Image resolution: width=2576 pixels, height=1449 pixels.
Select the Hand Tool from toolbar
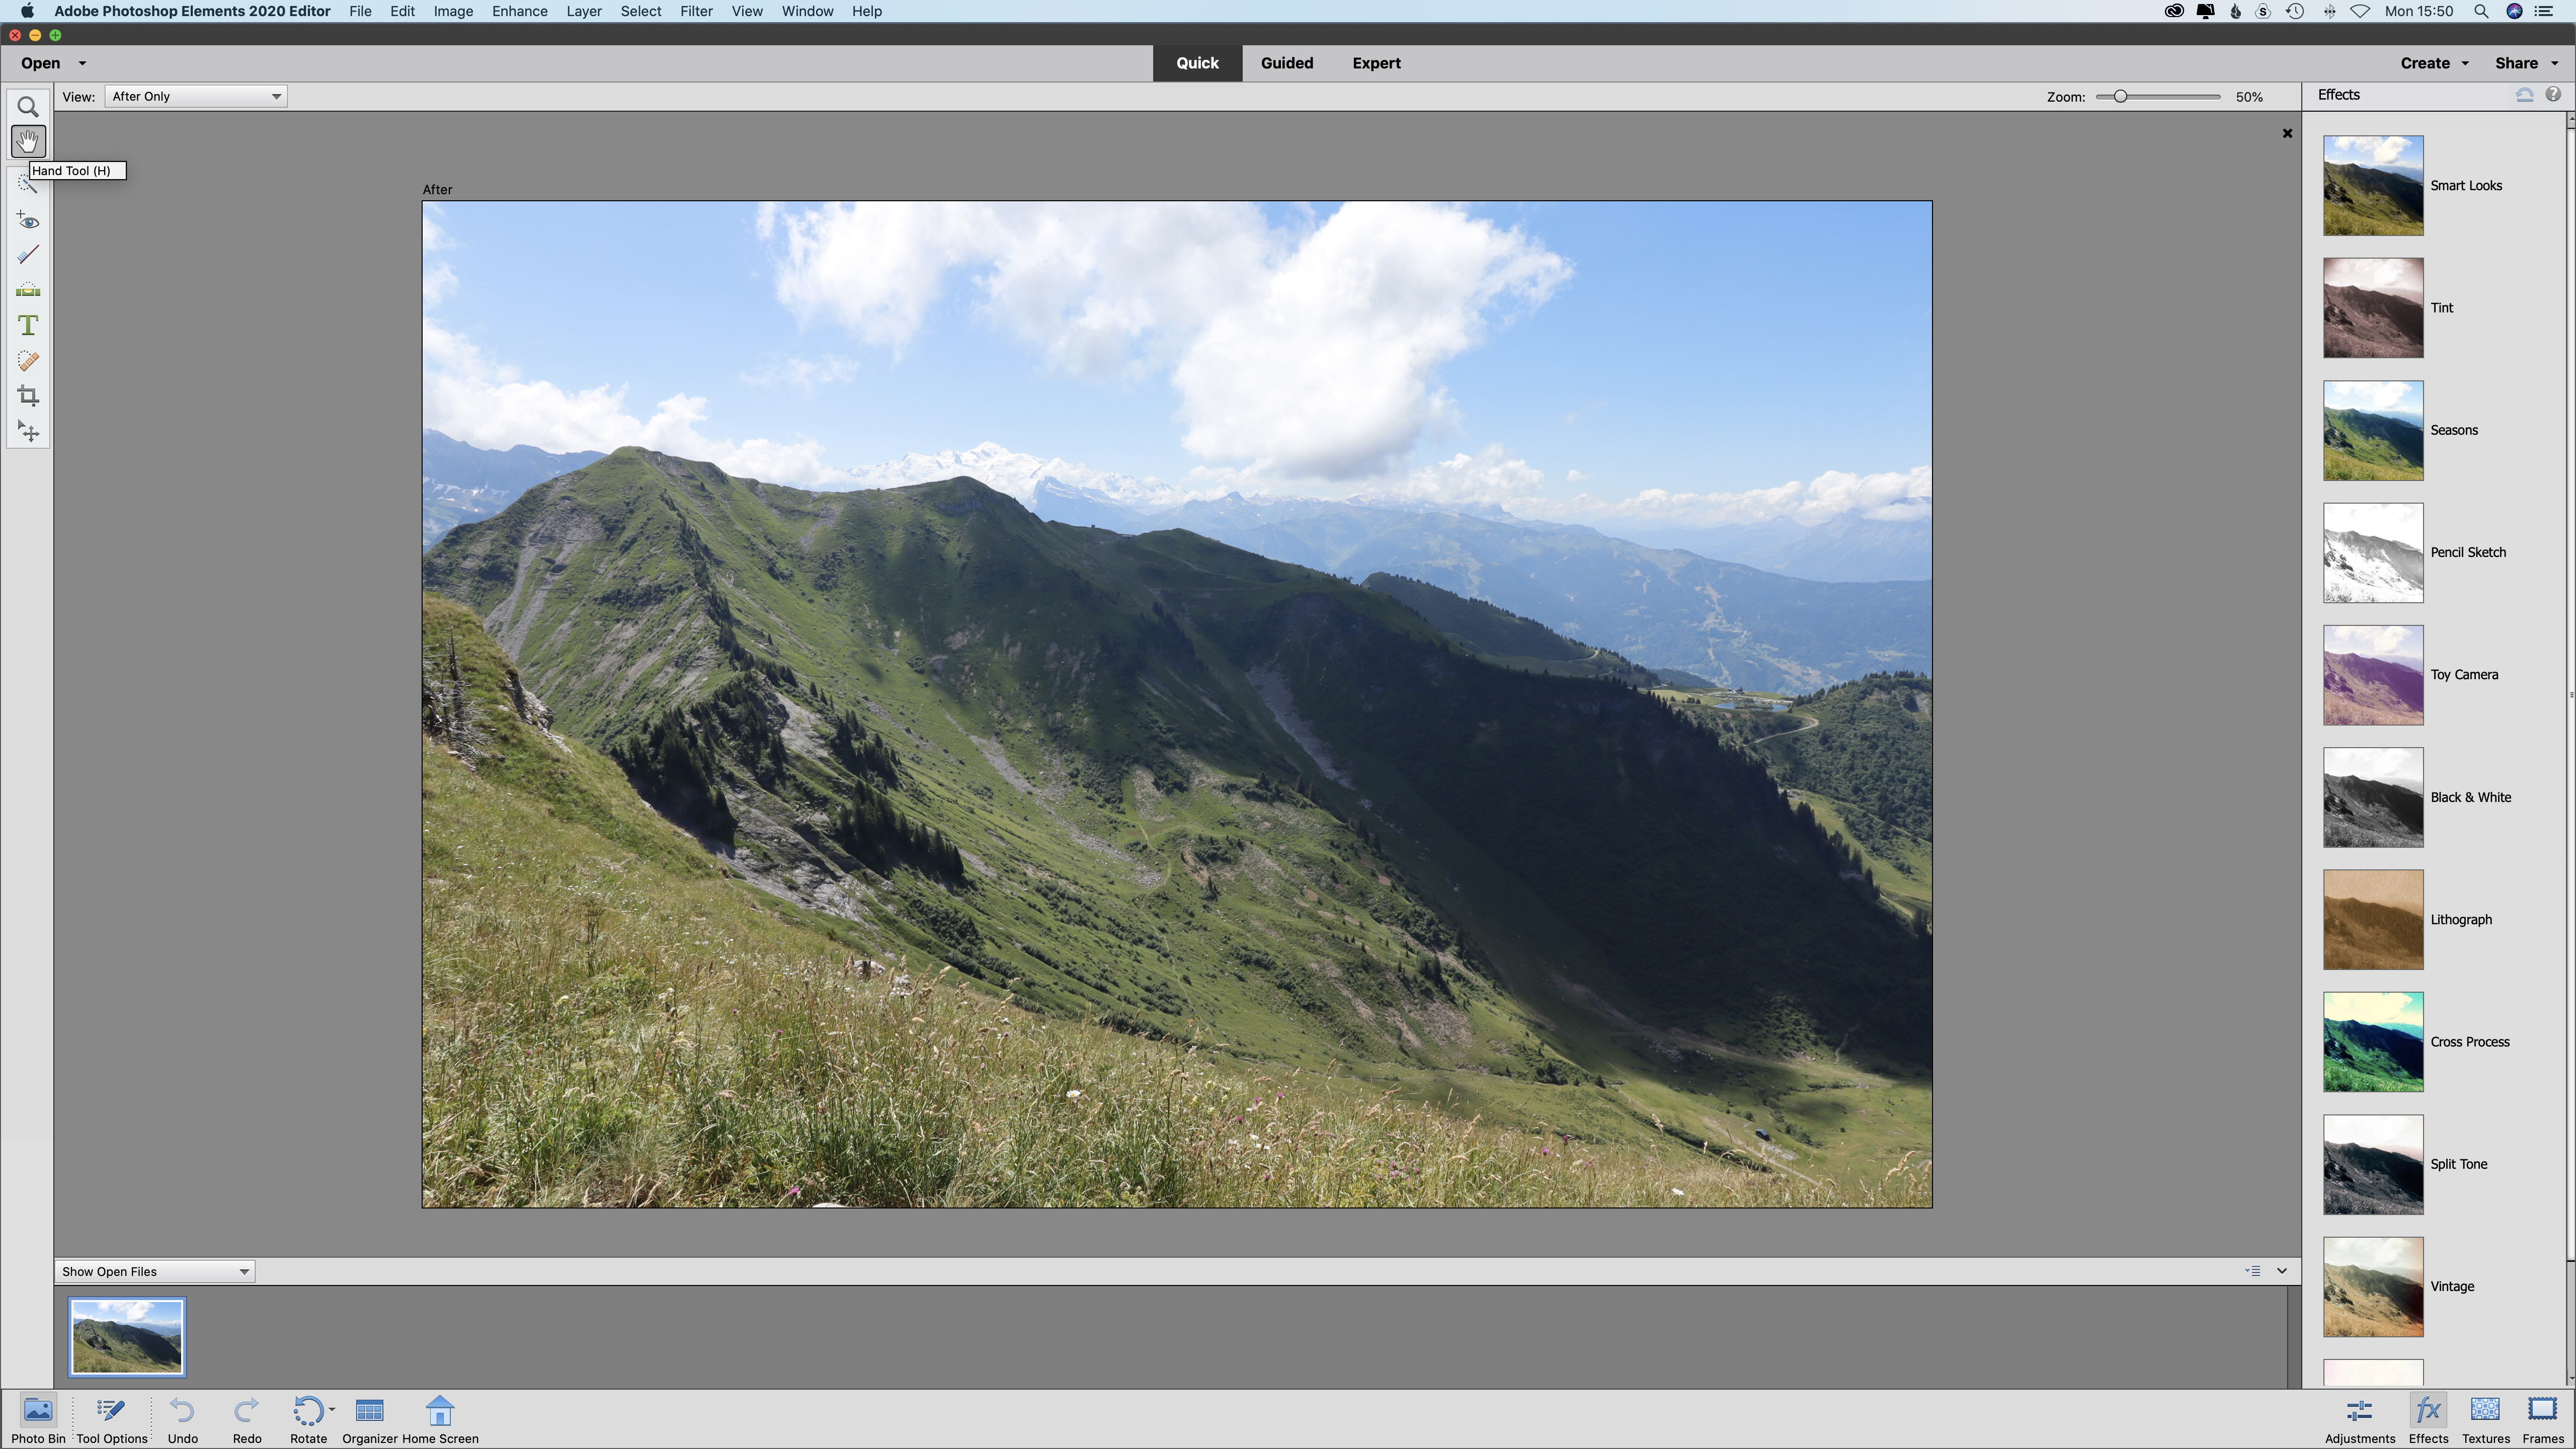coord(27,141)
